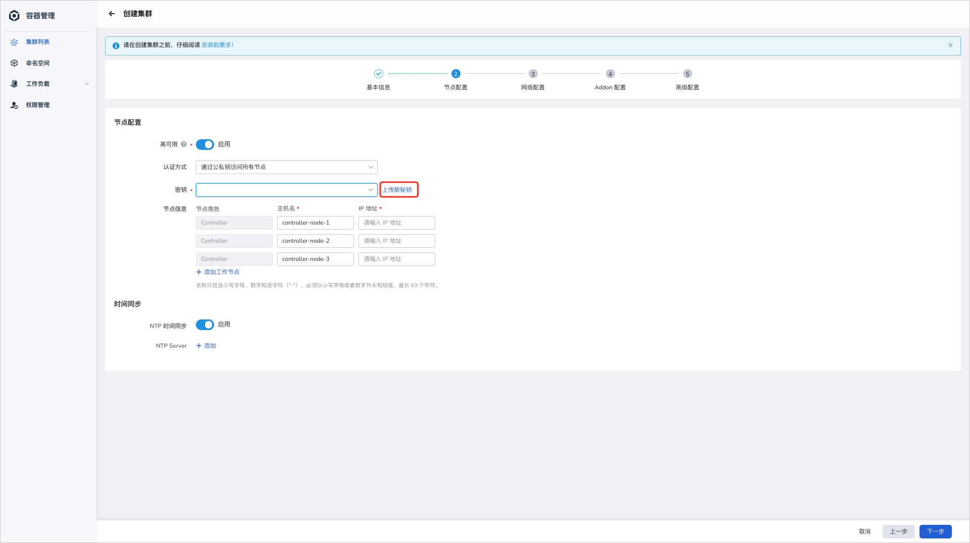The height and width of the screenshot is (543, 970).
Task: Toggle the NTP 时间同步 switch
Action: click(205, 324)
